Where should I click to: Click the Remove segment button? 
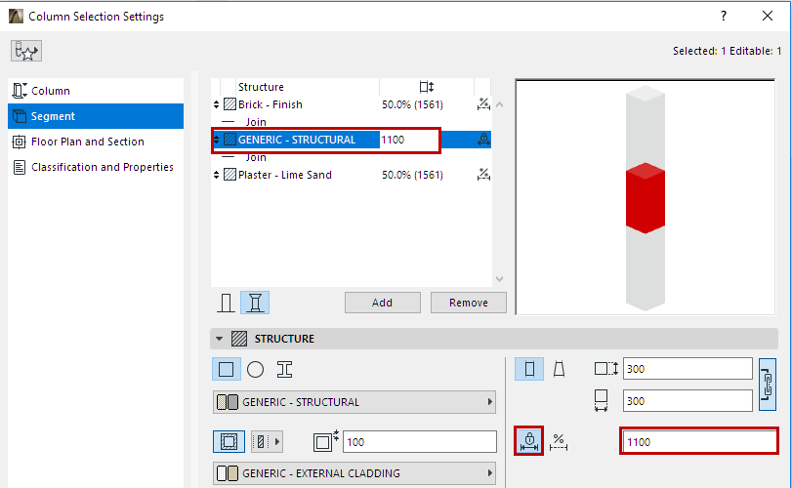(x=468, y=303)
